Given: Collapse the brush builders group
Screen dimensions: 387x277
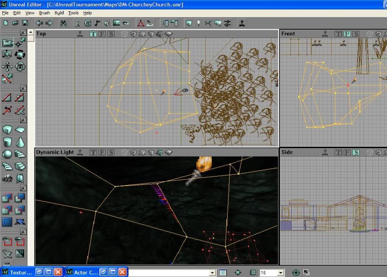Looking at the screenshot, I should coord(23,120).
